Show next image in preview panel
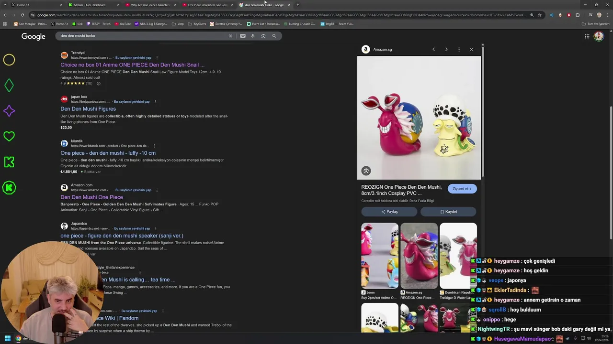 pos(446,49)
